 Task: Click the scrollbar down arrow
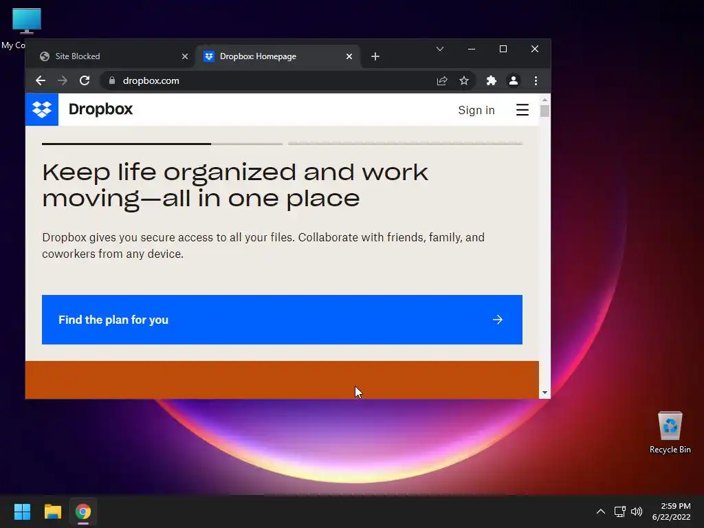pyautogui.click(x=544, y=393)
